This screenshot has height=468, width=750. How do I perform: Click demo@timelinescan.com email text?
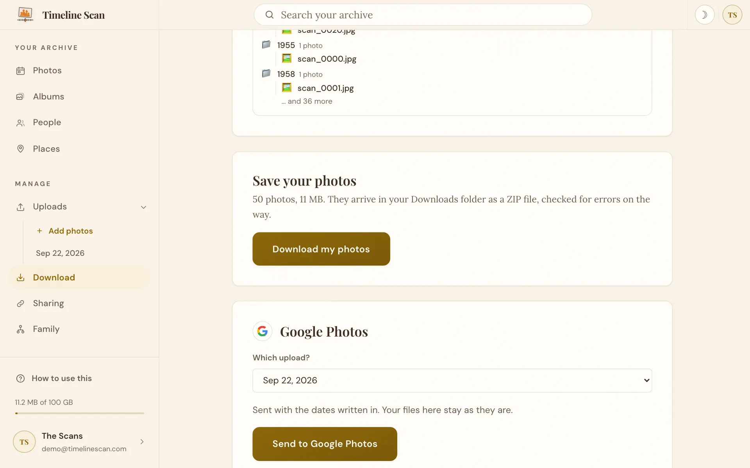[84, 449]
